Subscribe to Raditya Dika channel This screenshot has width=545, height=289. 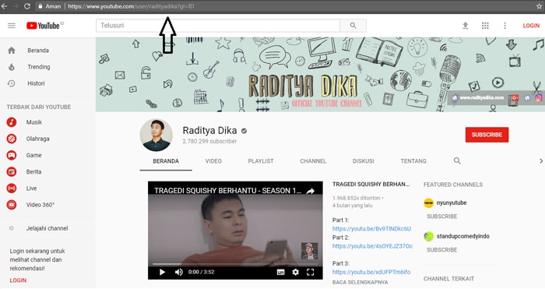click(x=487, y=135)
